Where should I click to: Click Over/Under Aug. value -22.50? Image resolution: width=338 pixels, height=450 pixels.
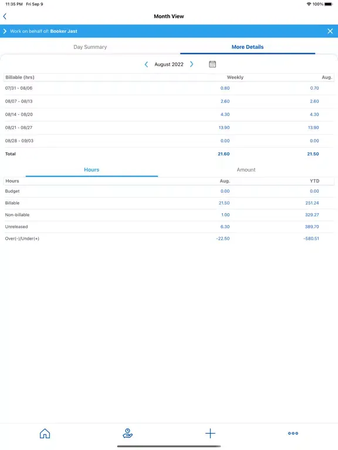[x=223, y=238]
